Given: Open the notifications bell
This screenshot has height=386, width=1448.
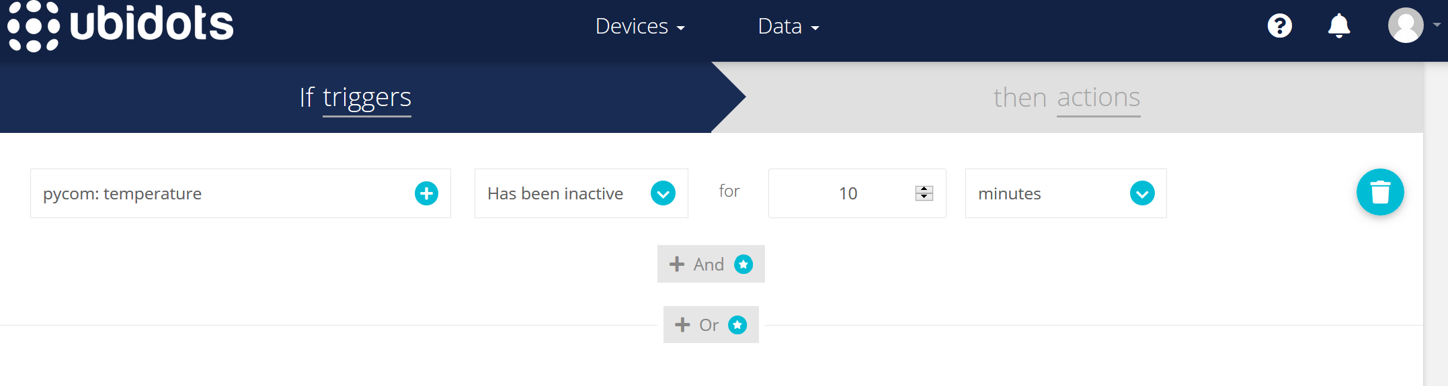Looking at the screenshot, I should (1338, 26).
